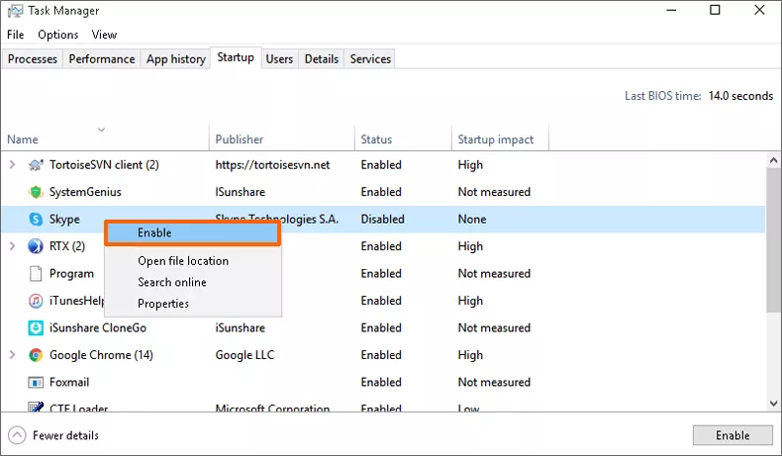Open the View menu

[x=104, y=35]
